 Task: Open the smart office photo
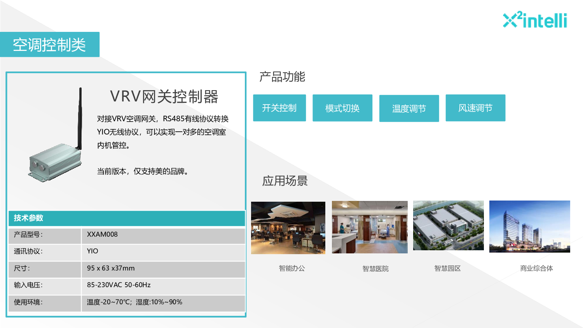pos(288,228)
